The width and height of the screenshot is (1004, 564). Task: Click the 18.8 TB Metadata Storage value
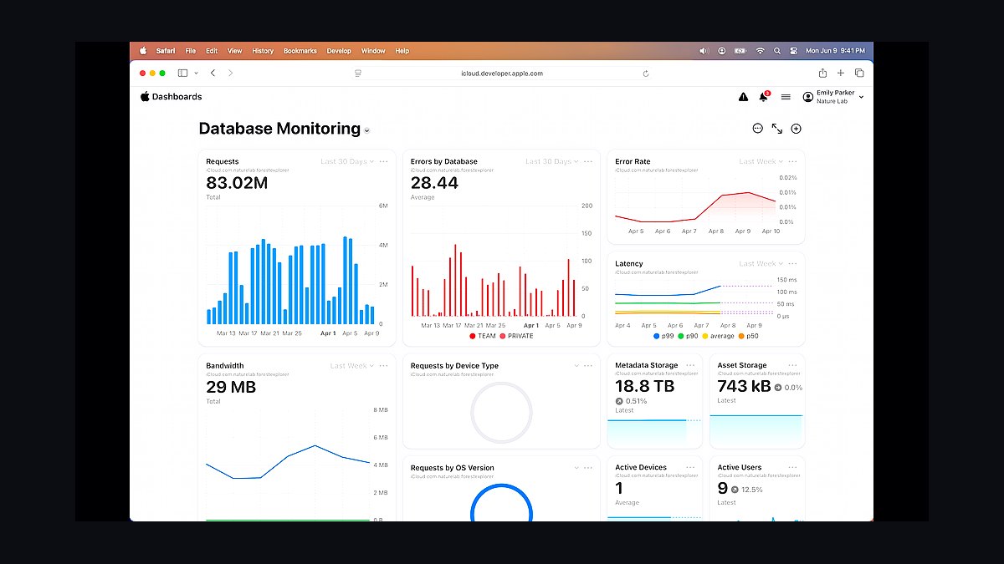(x=644, y=386)
